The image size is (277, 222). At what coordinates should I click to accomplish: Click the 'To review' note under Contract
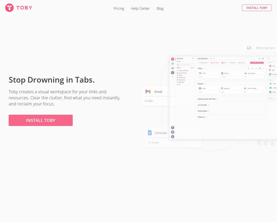[153, 142]
